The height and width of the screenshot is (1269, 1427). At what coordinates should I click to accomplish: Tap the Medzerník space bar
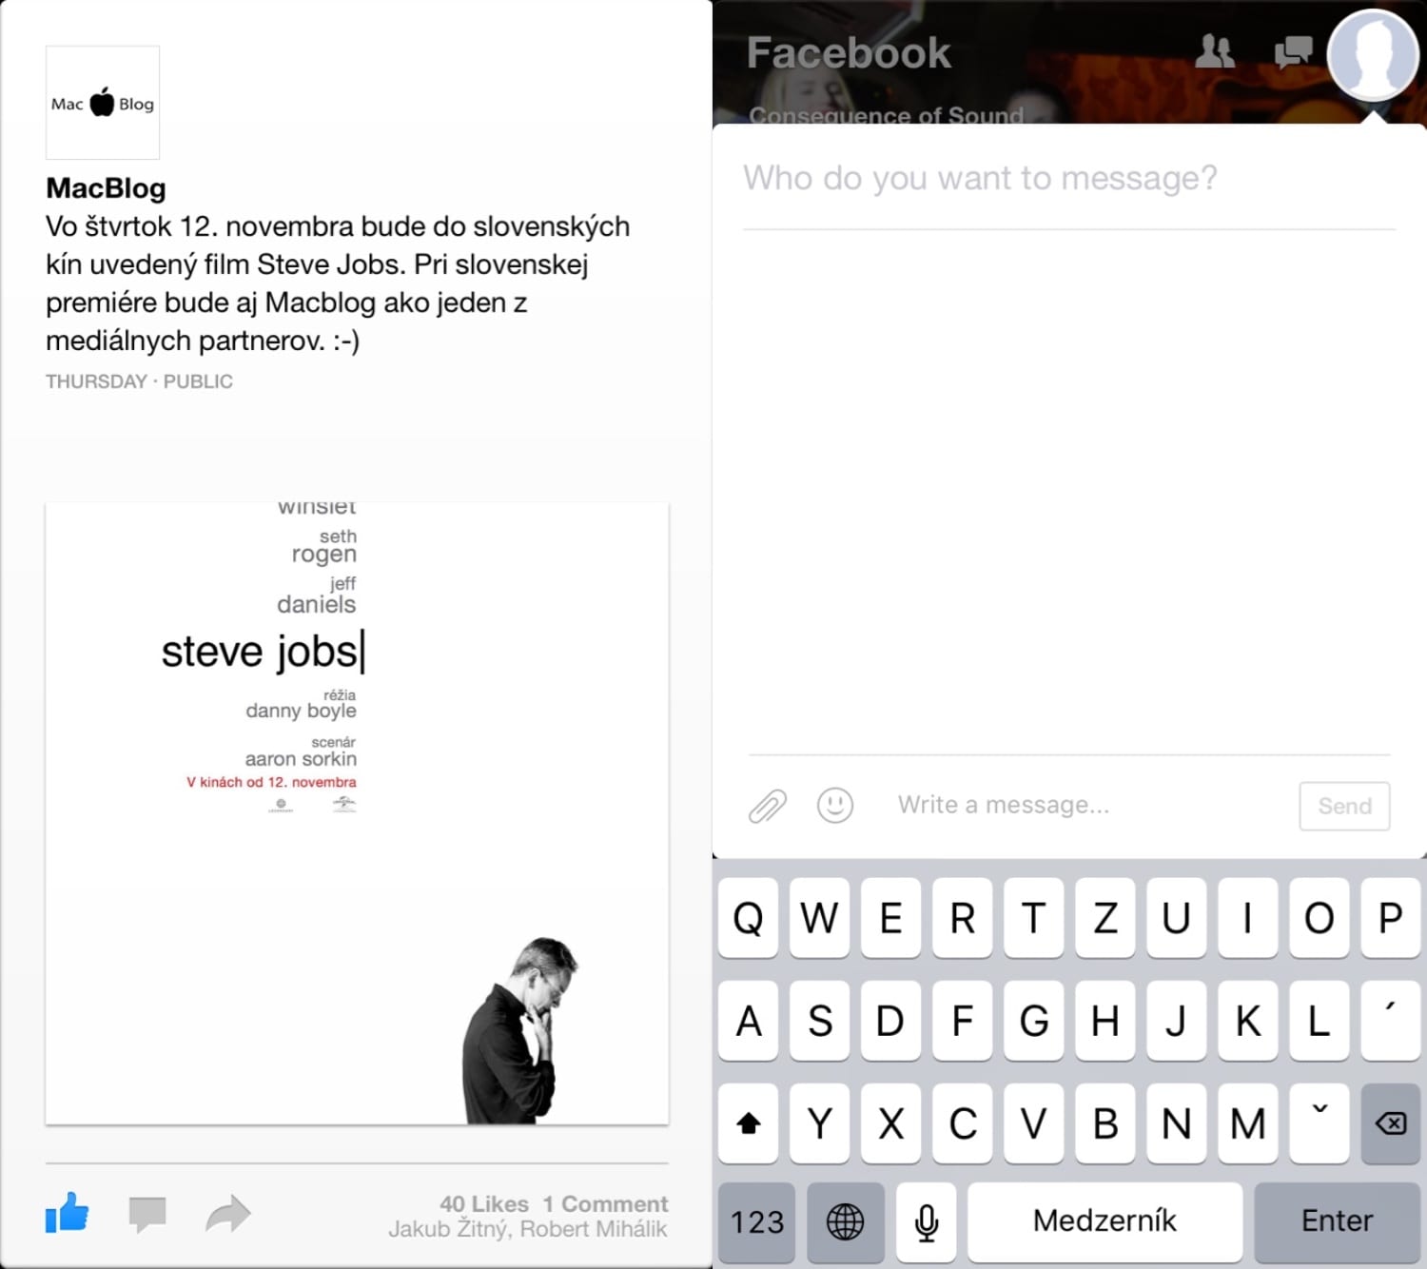click(x=1105, y=1221)
